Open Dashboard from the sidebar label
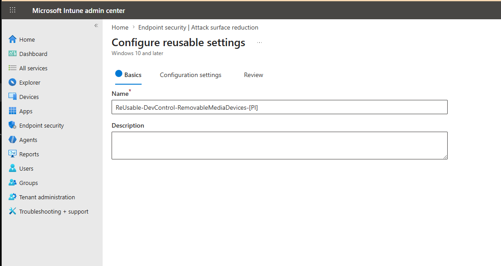 click(x=33, y=54)
